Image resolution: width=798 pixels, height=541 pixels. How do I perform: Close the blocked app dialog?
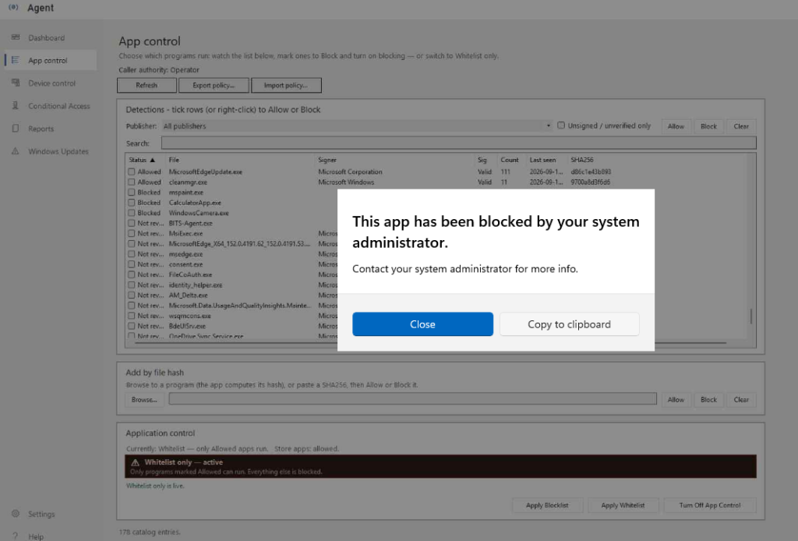[422, 324]
